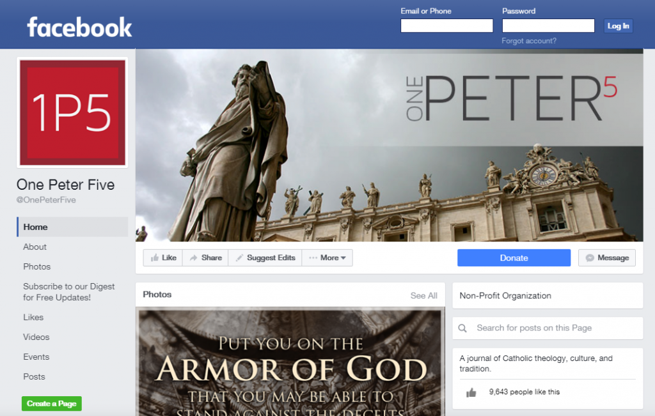Click the 9,643 people like this text
The height and width of the screenshot is (416, 655).
(x=525, y=392)
